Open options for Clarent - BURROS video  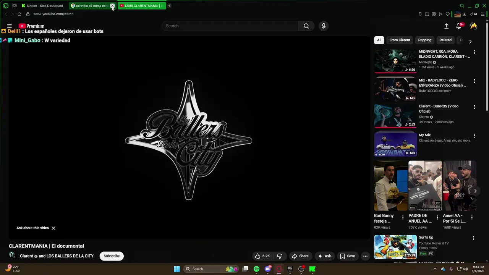pos(474,107)
